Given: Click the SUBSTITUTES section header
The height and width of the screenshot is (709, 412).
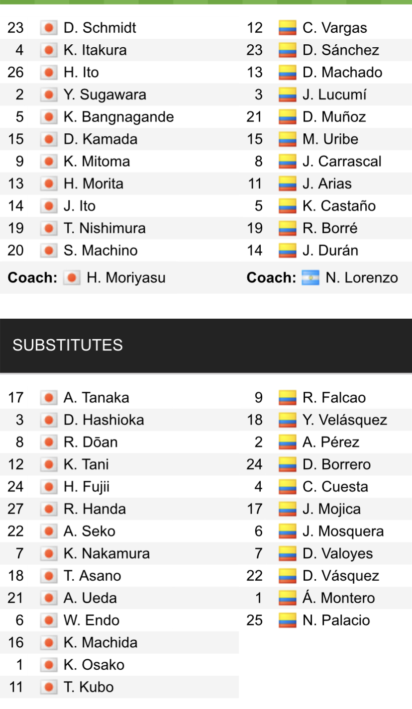Looking at the screenshot, I should (x=68, y=345).
